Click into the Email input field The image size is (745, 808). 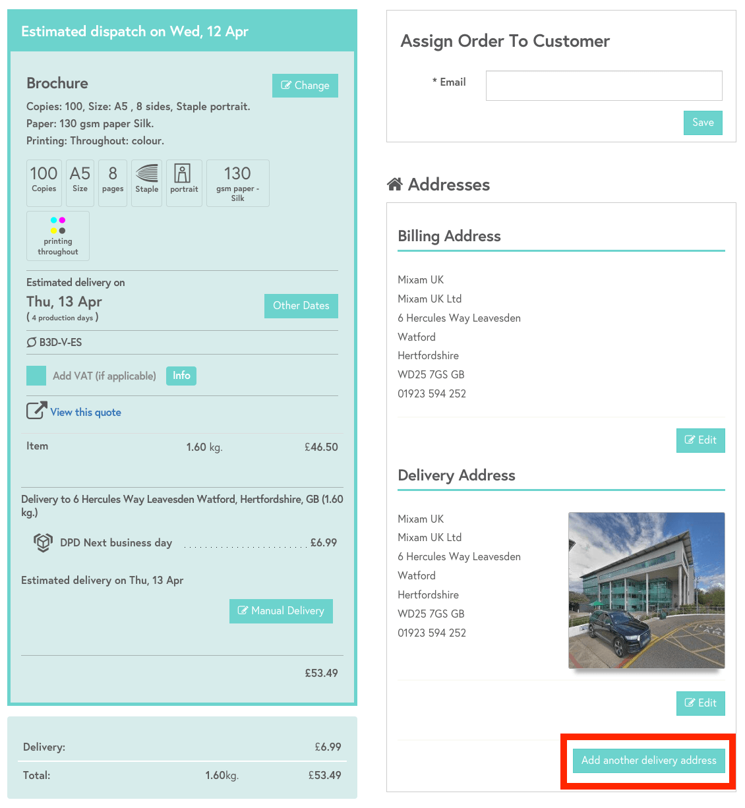[x=603, y=86]
